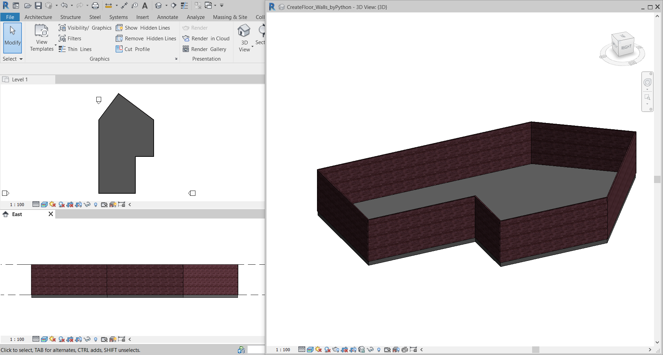Screen dimensions: 663x355
Task: Click Temporary View Properties in 3D view bar
Action: (x=387, y=349)
